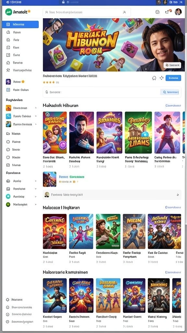The height and width of the screenshot is (333, 187).
Task: Click the 'Aontiona' icon under 'Povotons'
Action: click(x=8, y=189)
